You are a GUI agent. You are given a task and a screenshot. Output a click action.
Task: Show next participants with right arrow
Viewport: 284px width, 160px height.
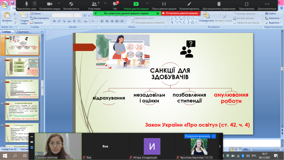point(220,146)
